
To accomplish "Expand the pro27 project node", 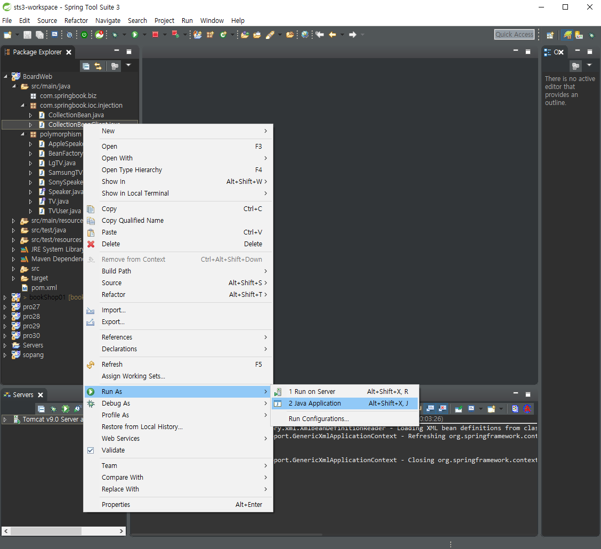I will 5,306.
